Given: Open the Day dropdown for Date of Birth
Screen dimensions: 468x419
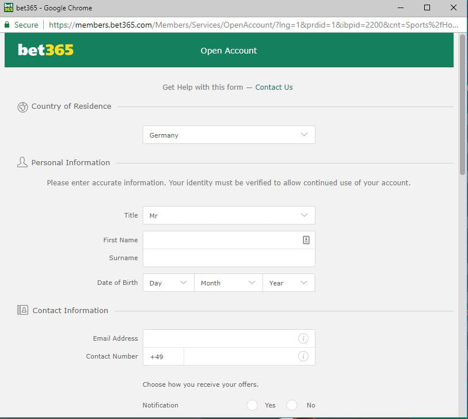Looking at the screenshot, I should [x=168, y=283].
